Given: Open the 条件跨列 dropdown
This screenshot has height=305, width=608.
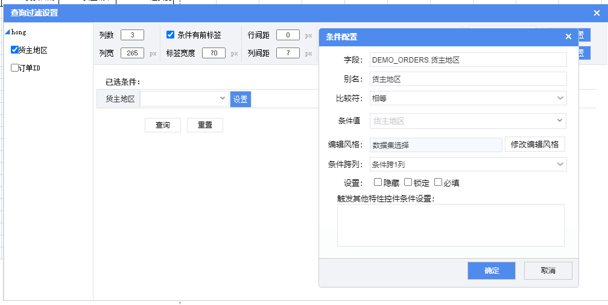Looking at the screenshot, I should point(467,164).
